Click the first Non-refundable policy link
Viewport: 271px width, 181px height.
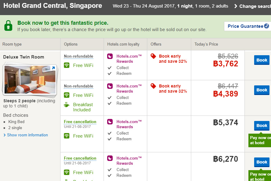79,56
